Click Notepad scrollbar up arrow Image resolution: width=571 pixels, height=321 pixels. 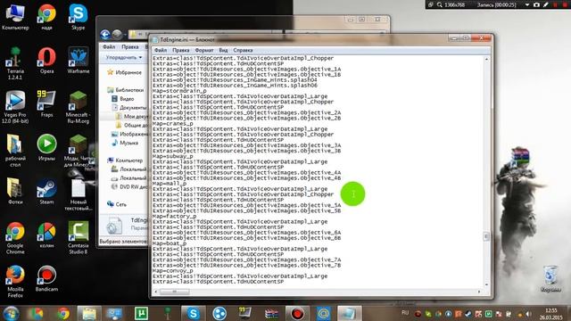pyautogui.click(x=486, y=60)
